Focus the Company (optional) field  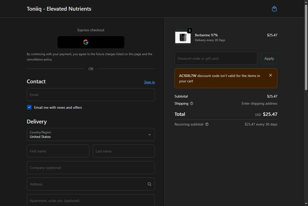tap(91, 168)
